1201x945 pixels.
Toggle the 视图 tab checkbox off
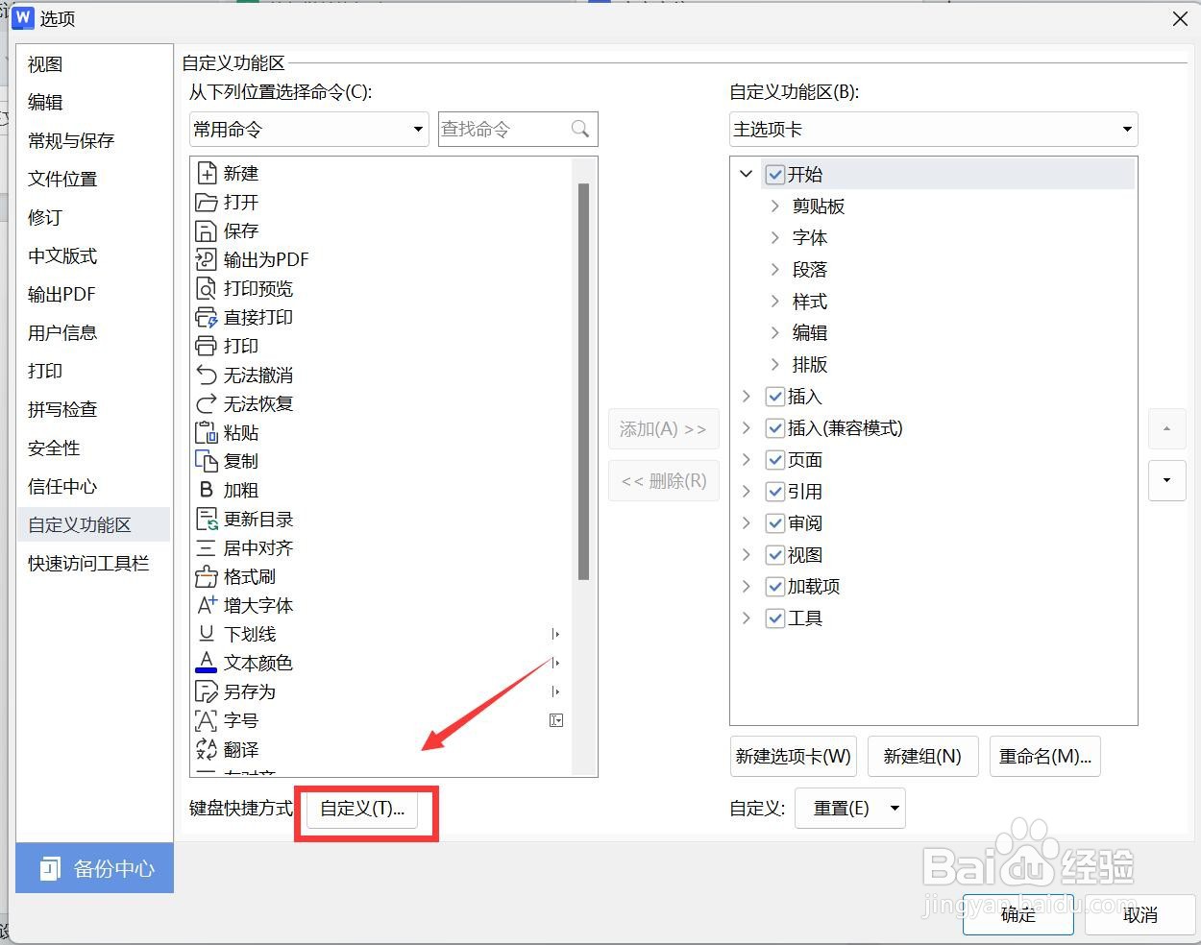(x=775, y=554)
